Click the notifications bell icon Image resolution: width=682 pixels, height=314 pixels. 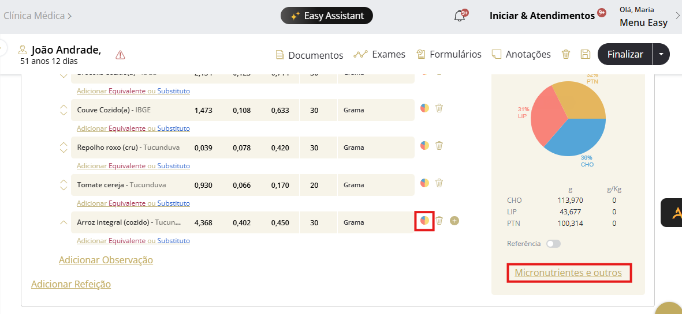(x=460, y=16)
